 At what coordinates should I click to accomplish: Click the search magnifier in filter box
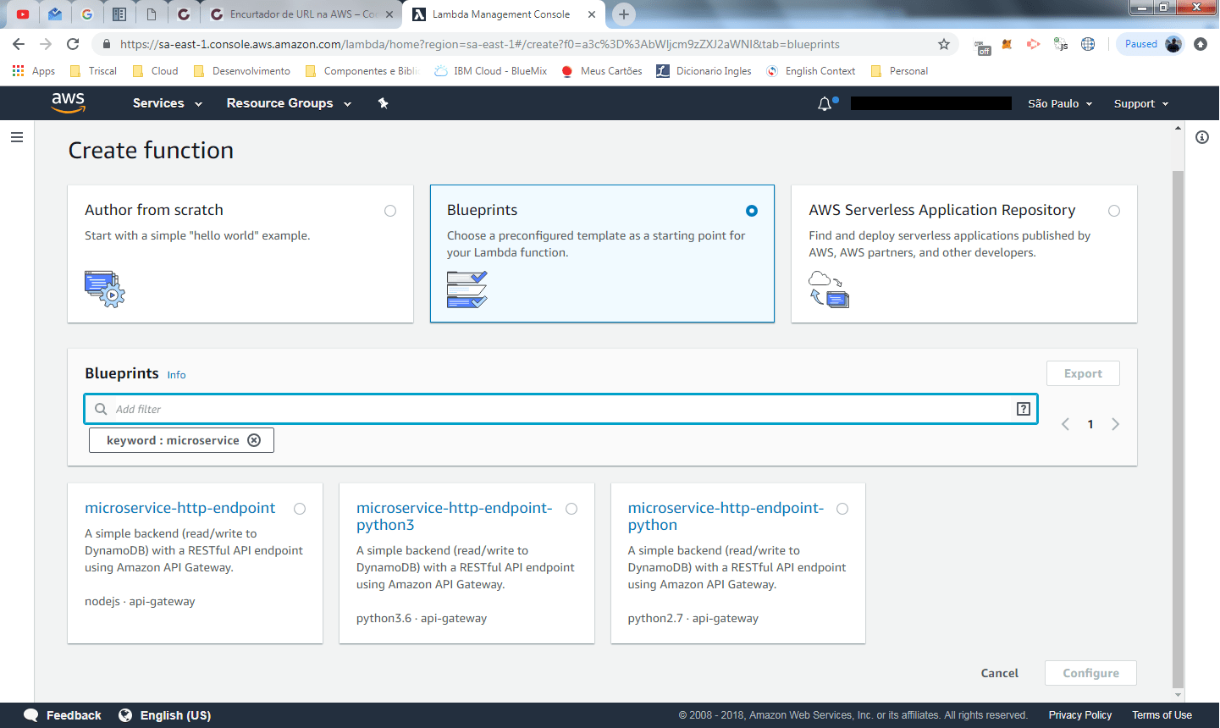101,409
